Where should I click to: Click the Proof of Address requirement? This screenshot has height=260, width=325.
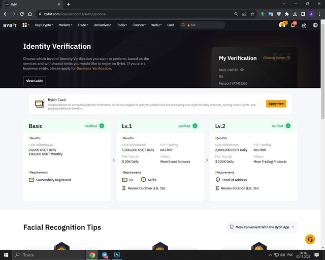coord(231,180)
